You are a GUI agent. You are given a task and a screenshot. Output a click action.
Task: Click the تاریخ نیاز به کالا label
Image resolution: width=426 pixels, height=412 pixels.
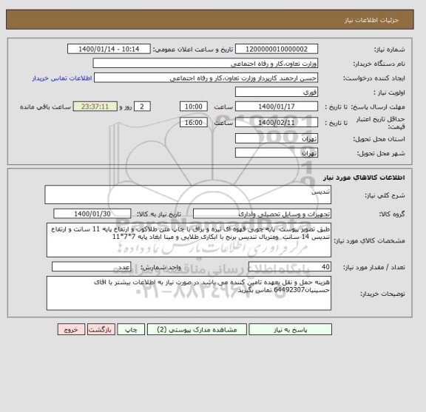point(159,215)
